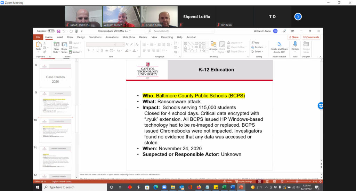Click the Clear All Formatting icon
356x191 pixels.
[137, 45]
